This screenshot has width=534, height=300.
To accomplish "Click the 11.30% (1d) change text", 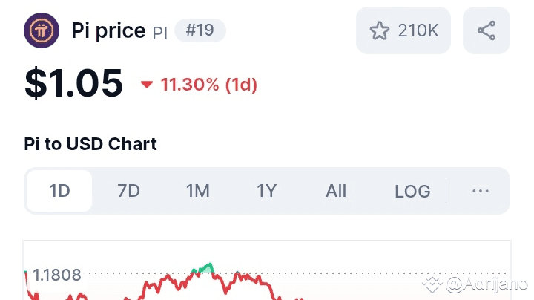I will [208, 85].
